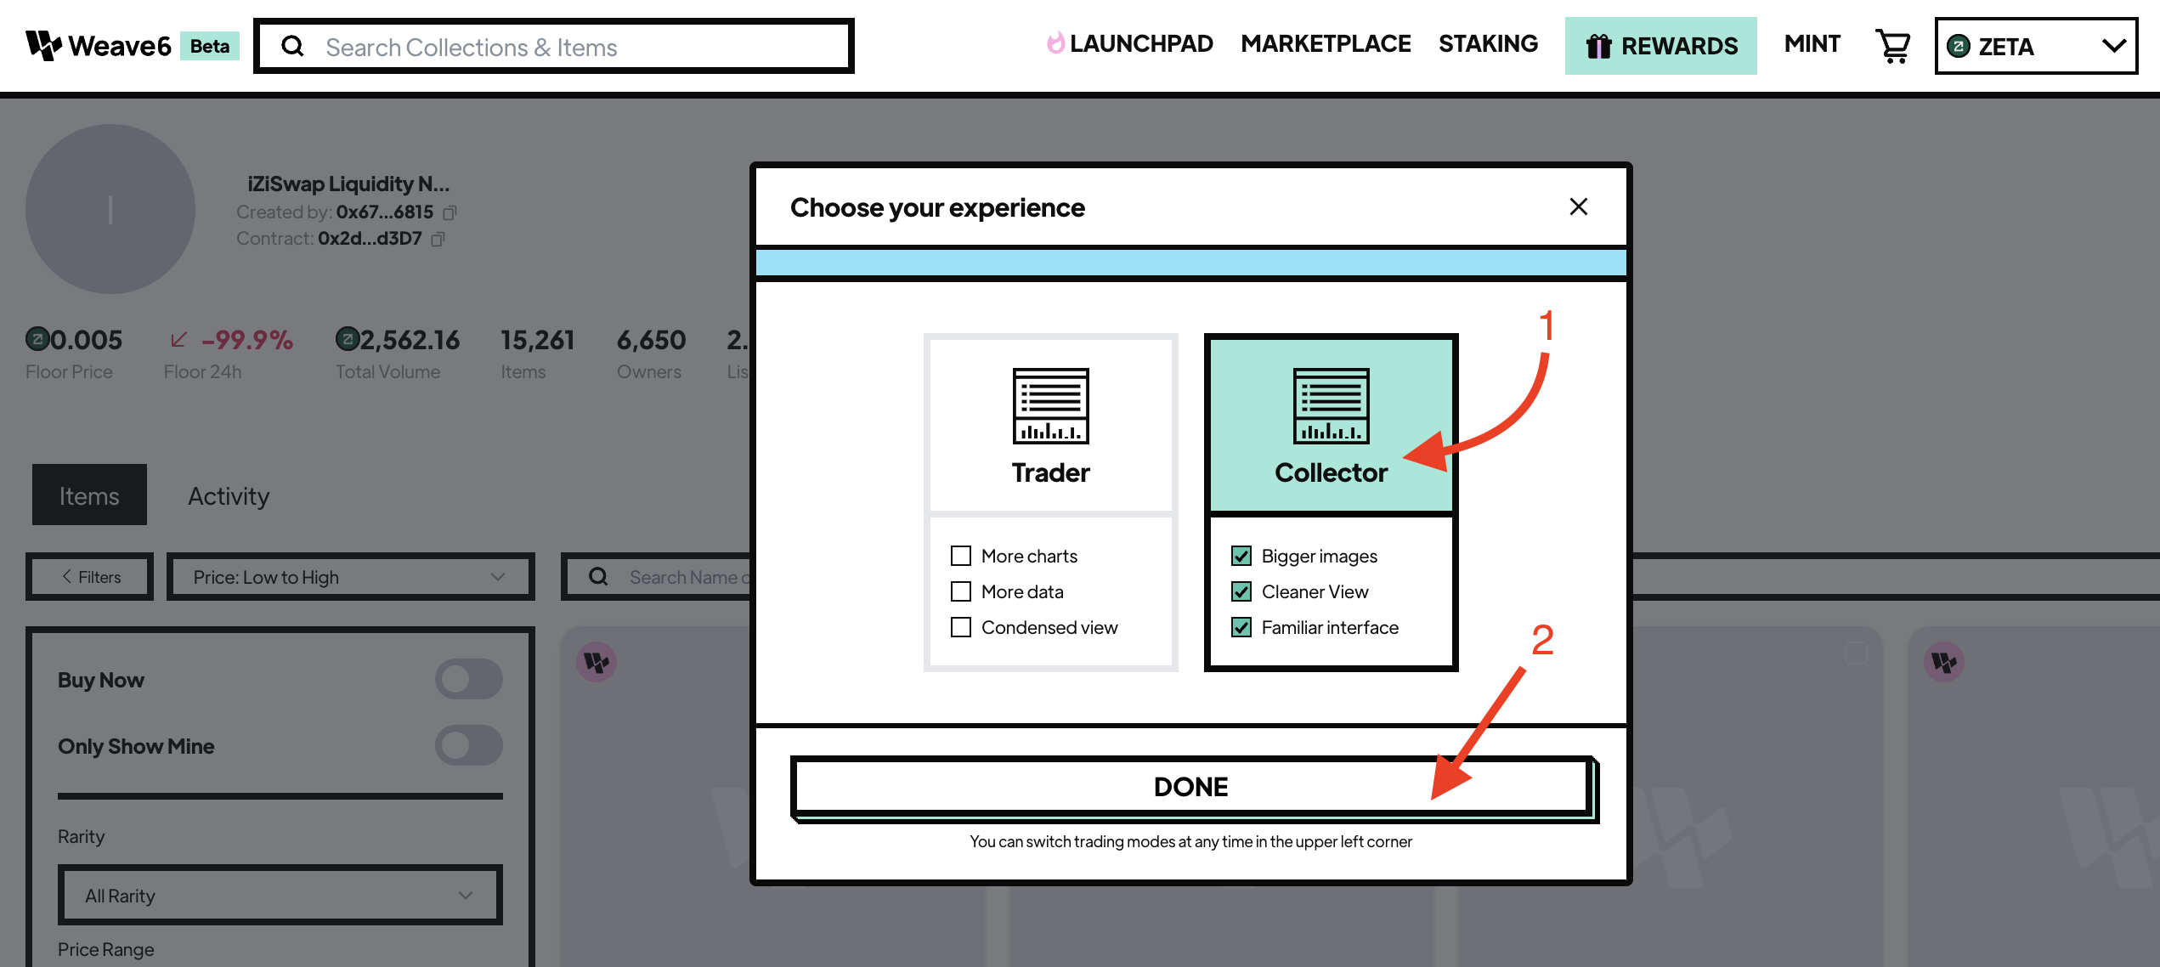
Task: Switch to the Items tab
Action: [x=88, y=493]
